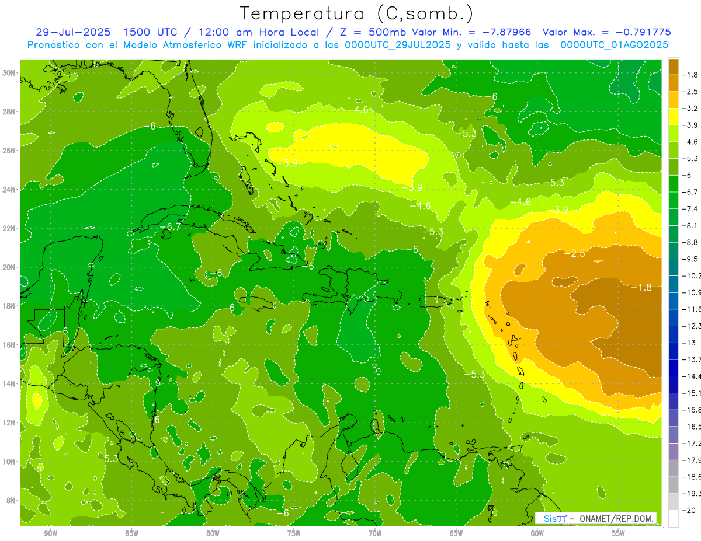Click the '-13' colorbar label

pyautogui.click(x=690, y=343)
